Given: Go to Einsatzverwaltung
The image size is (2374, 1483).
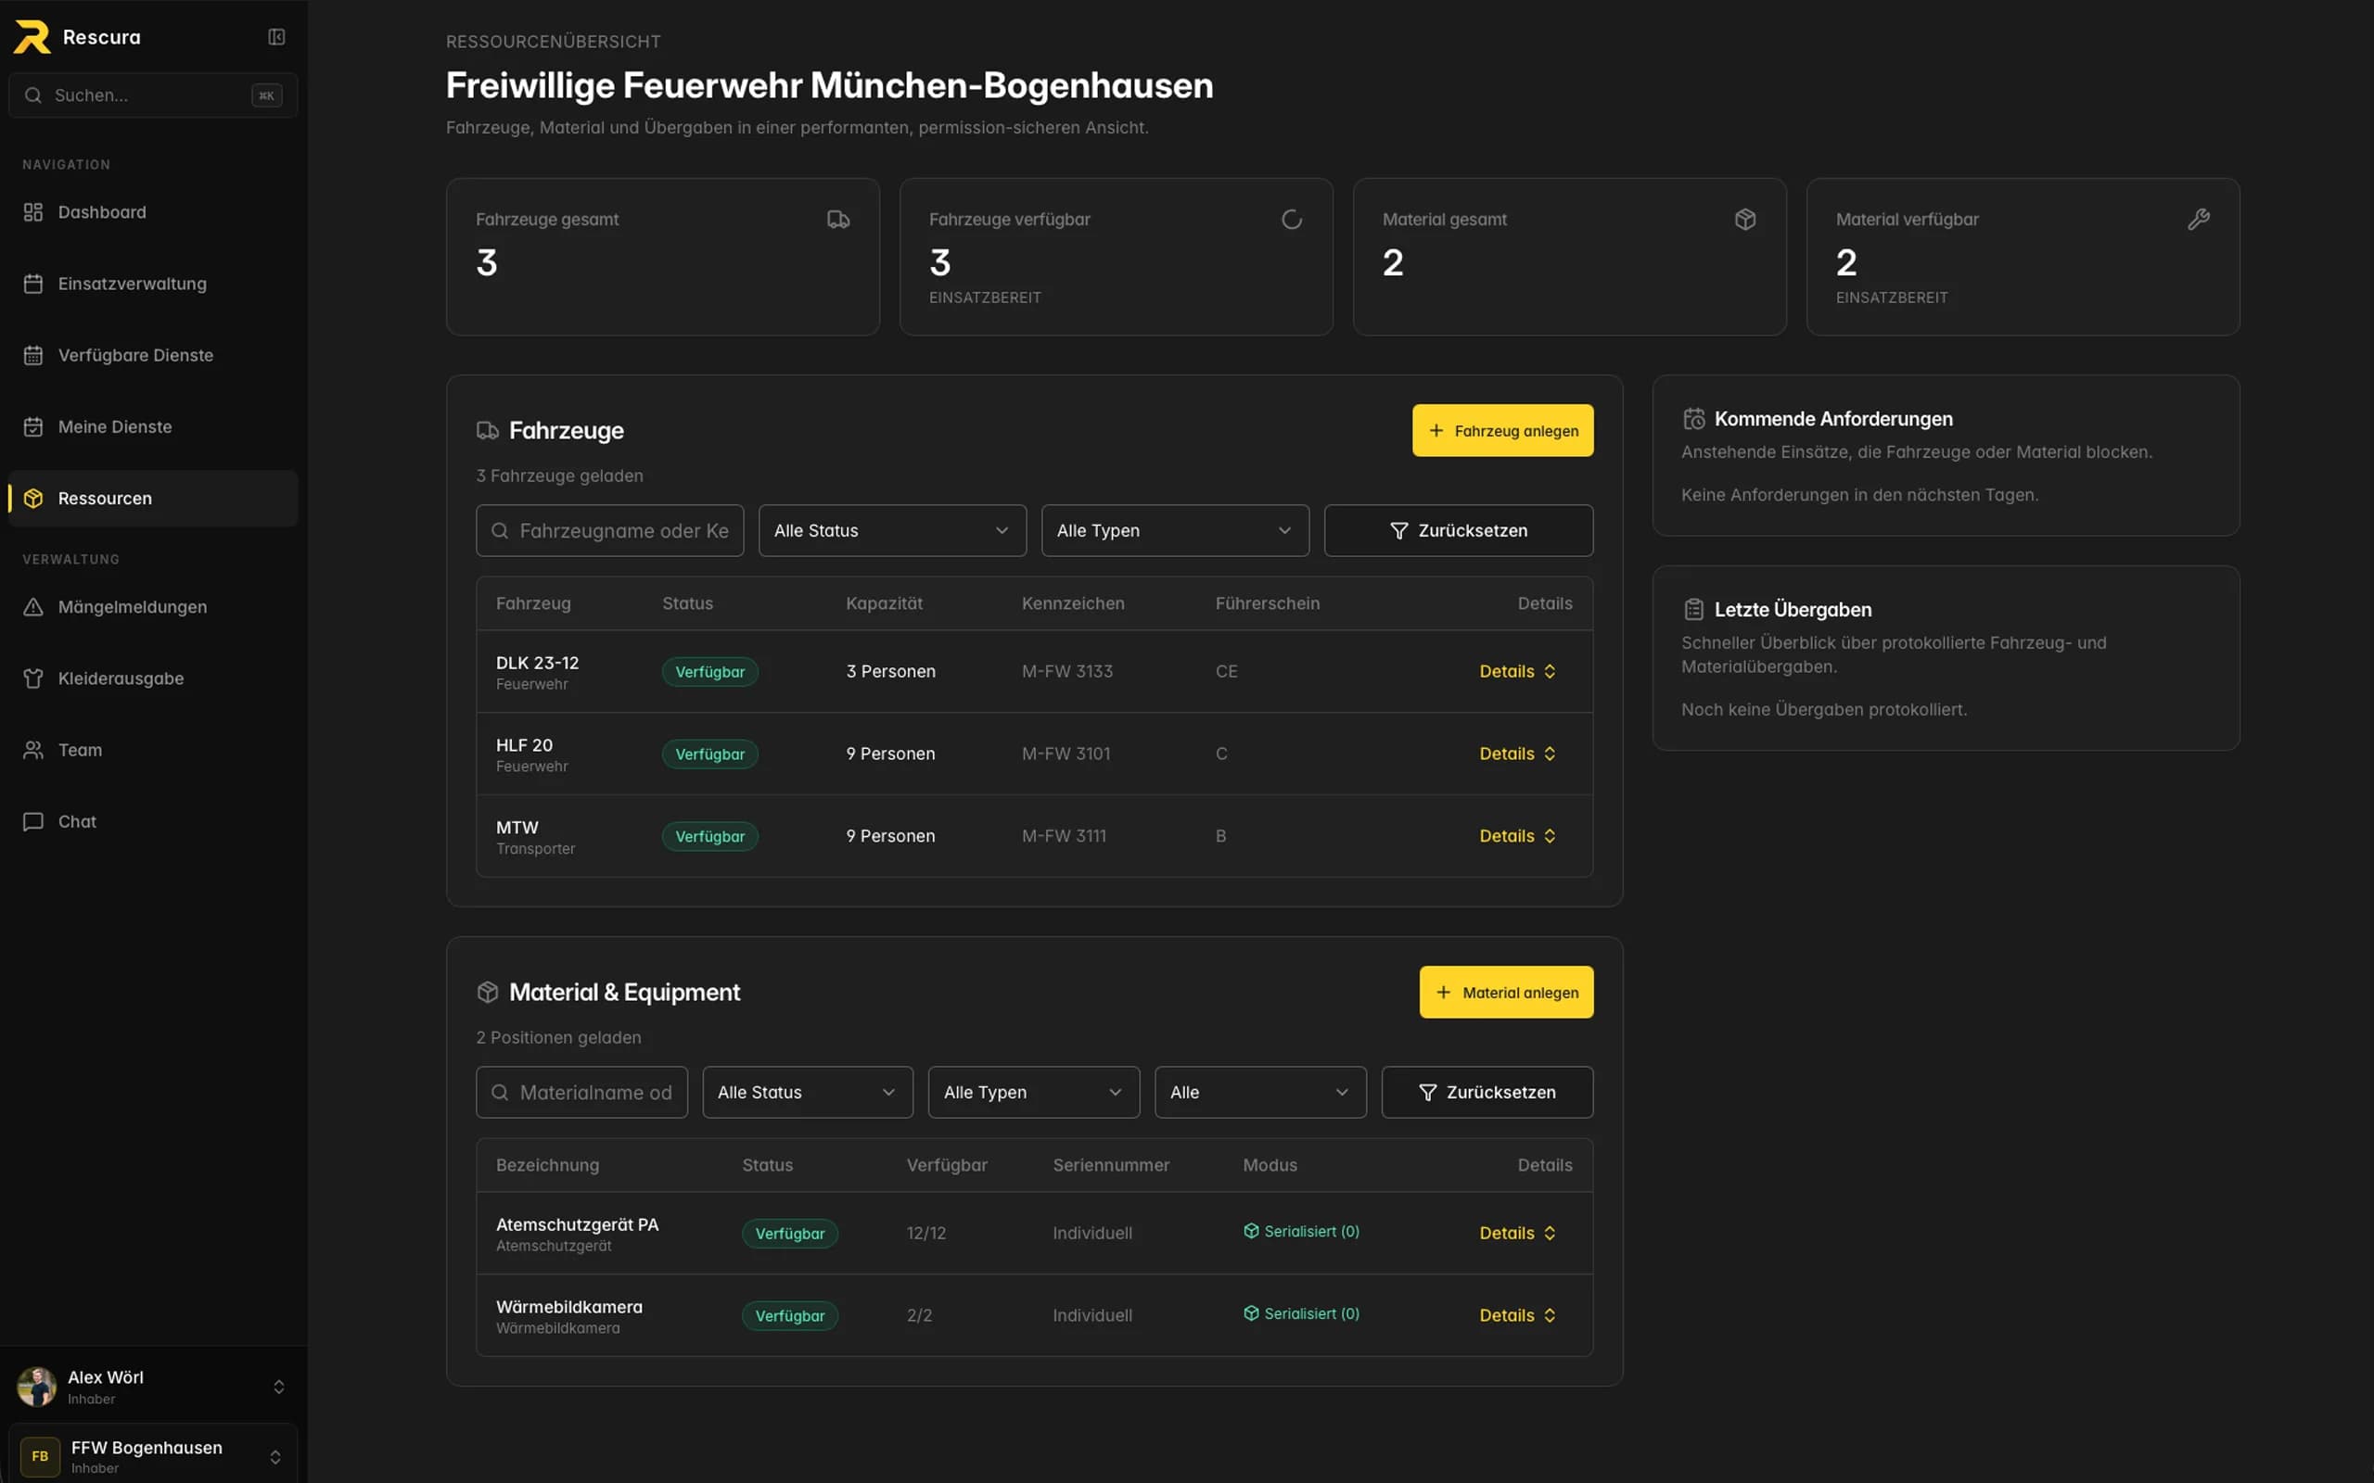Looking at the screenshot, I should [x=152, y=284].
